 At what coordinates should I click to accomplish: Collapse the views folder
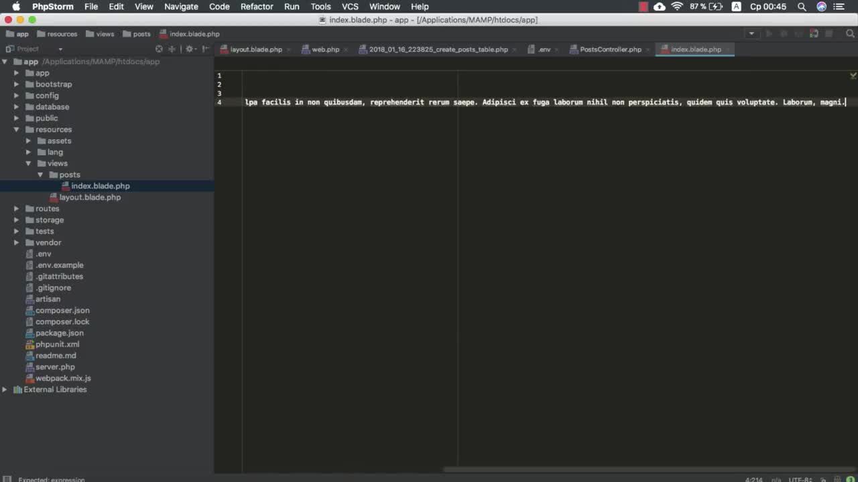click(x=28, y=163)
